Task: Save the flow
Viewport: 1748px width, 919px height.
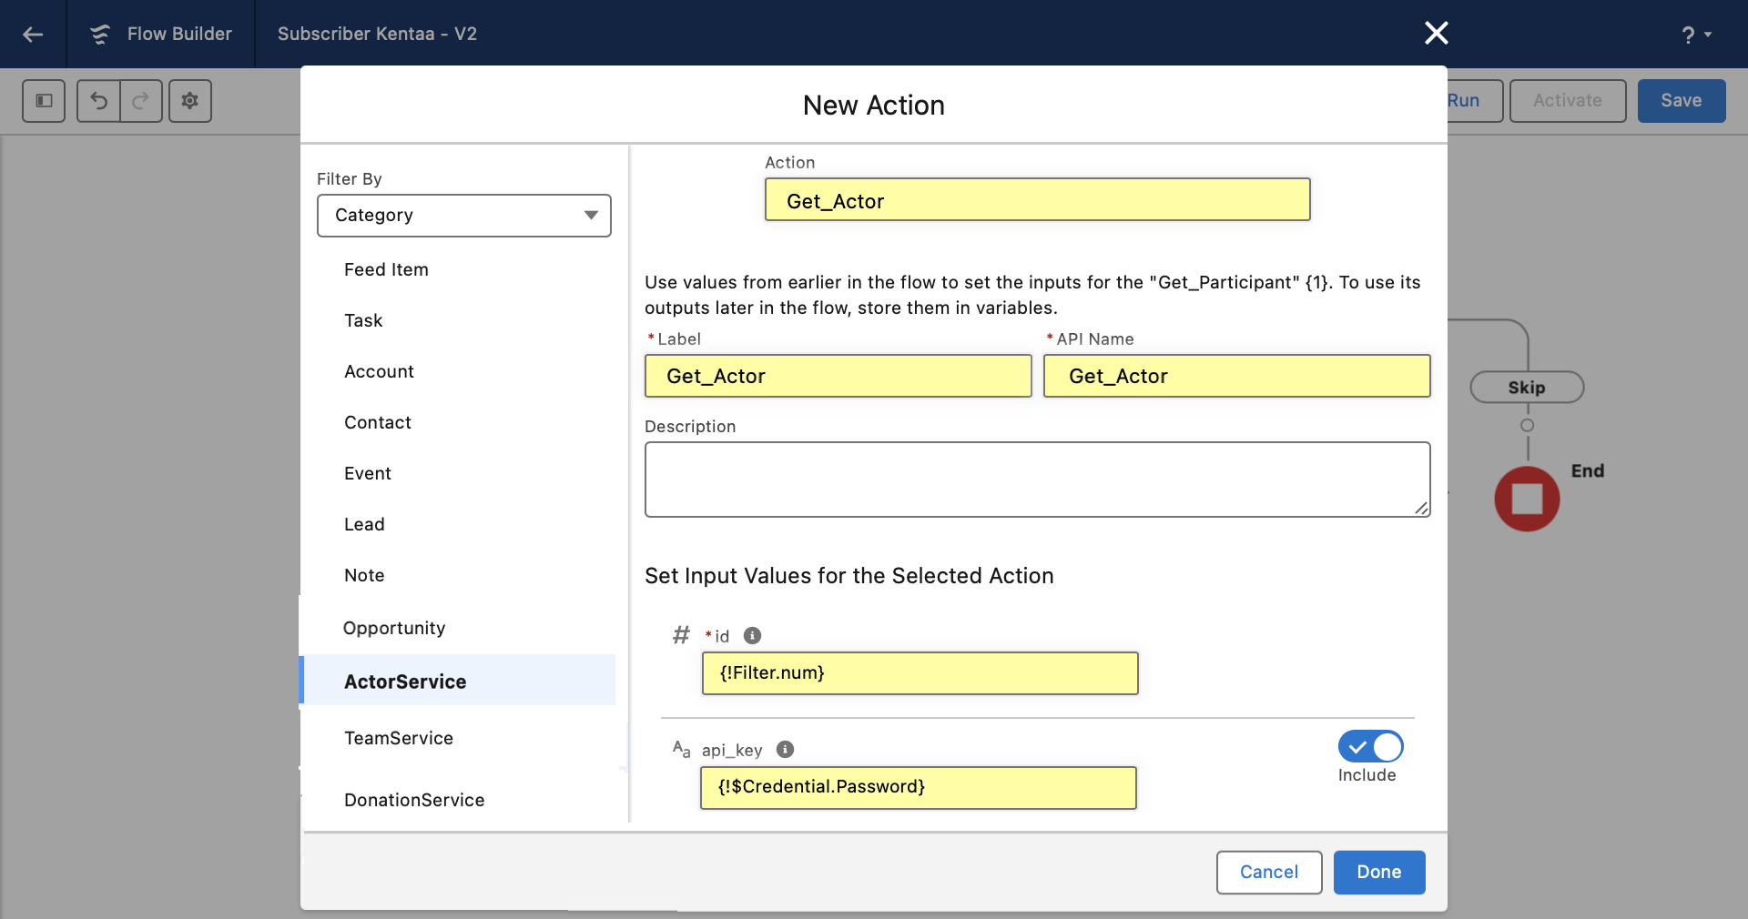Action: tap(1682, 101)
